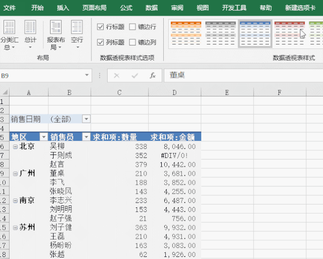This screenshot has height=259, width=323.
Task: Select the 求和项:数量 header cell
Action: (119, 137)
